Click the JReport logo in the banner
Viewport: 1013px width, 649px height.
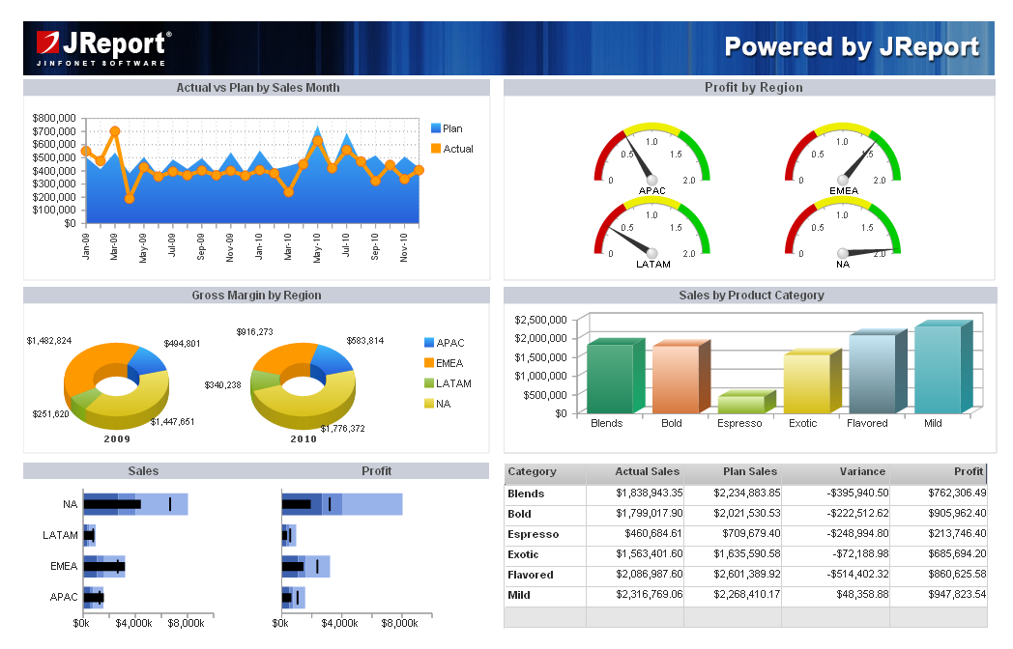pos(104,47)
